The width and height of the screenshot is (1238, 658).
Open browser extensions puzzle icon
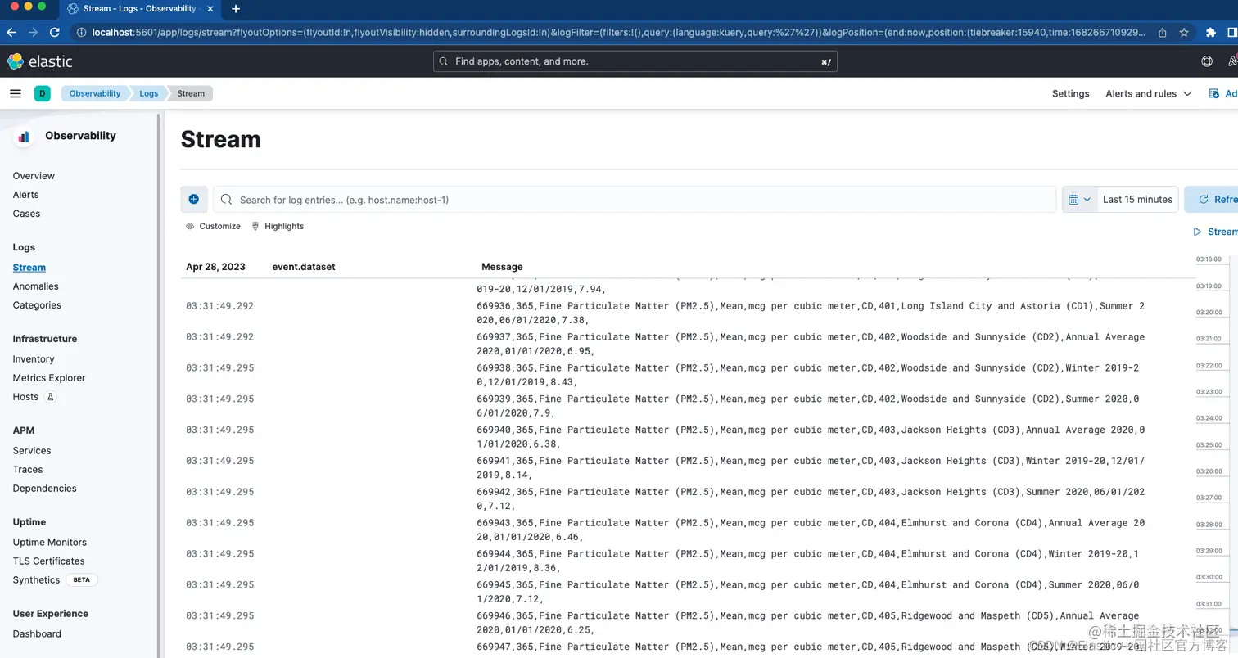pyautogui.click(x=1211, y=33)
